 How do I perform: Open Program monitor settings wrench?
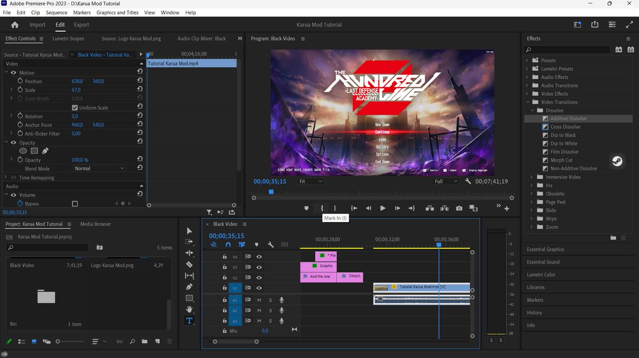(468, 181)
